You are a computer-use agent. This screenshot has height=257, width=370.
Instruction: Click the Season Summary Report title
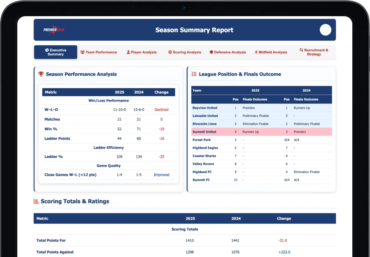[x=194, y=30]
